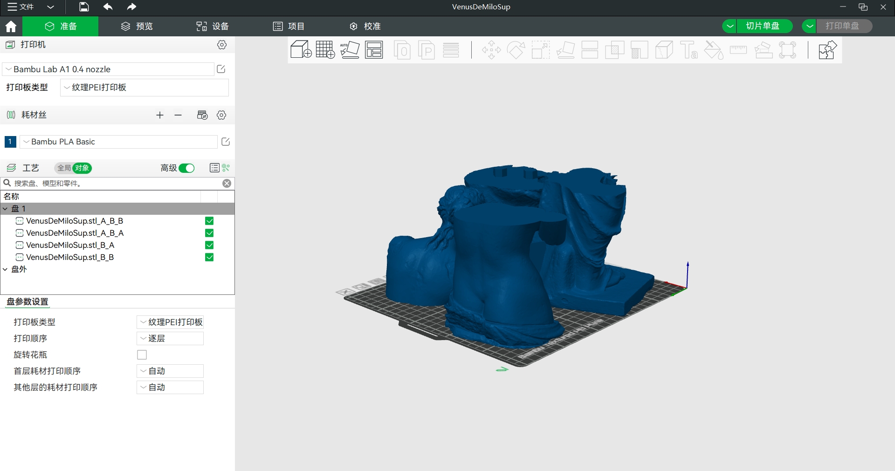The image size is (895, 471).
Task: Click the Home icon
Action: (11, 27)
